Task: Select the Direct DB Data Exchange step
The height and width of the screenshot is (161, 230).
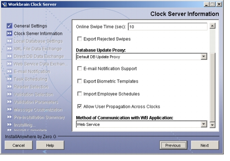Action: (39, 56)
